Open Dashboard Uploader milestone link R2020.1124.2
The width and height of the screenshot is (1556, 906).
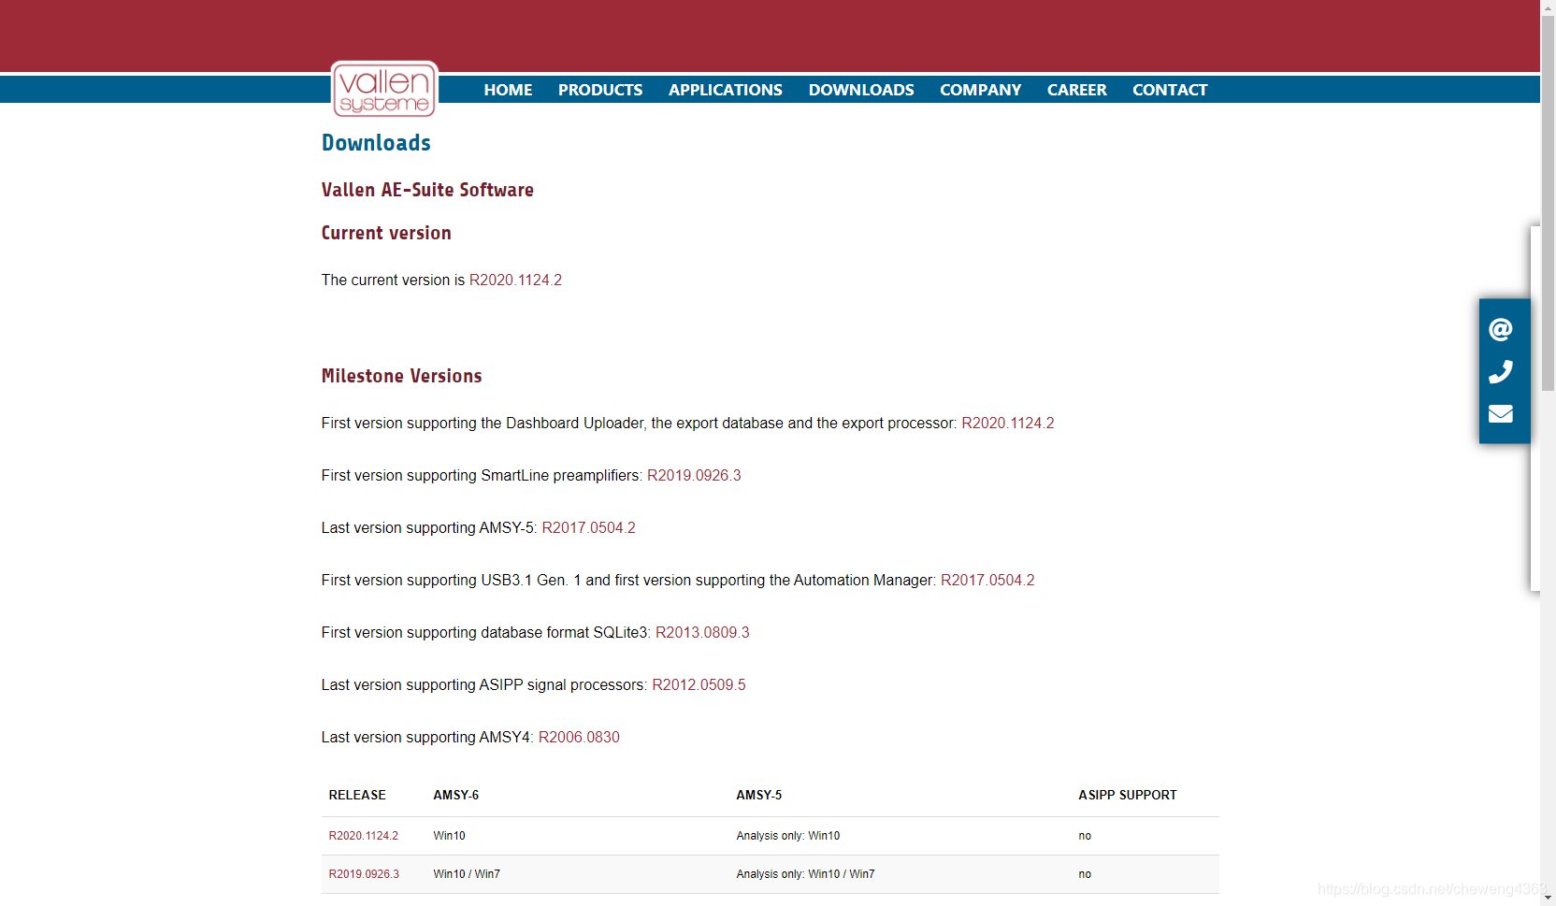click(x=1008, y=423)
